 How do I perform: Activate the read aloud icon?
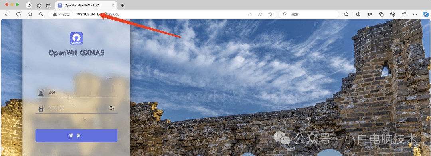tap(260, 14)
